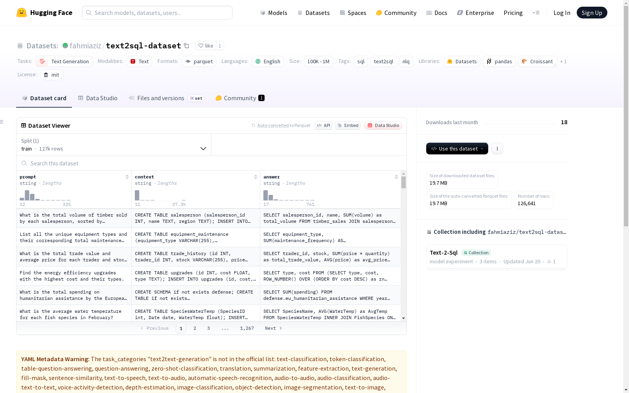Show additional libraries with +1

(563, 61)
